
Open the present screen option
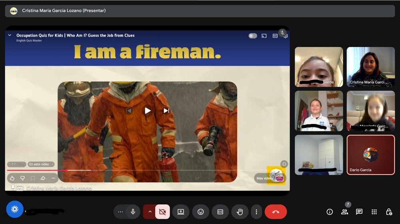(181, 212)
